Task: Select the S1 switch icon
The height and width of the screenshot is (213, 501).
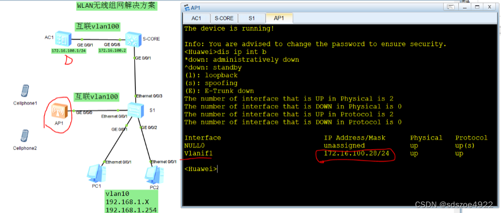Action: (x=136, y=110)
